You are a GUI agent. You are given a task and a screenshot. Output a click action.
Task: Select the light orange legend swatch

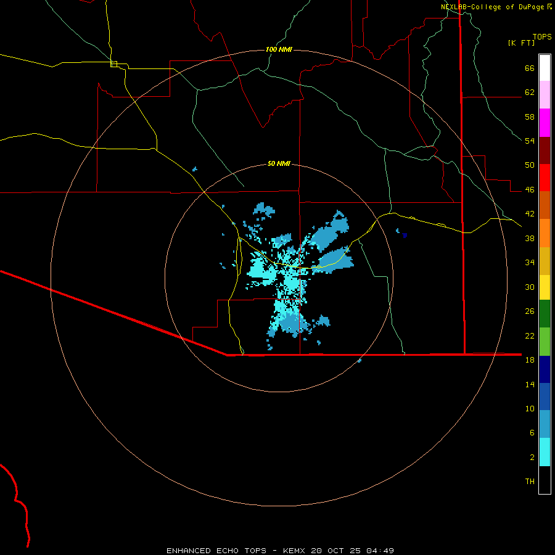point(545,233)
